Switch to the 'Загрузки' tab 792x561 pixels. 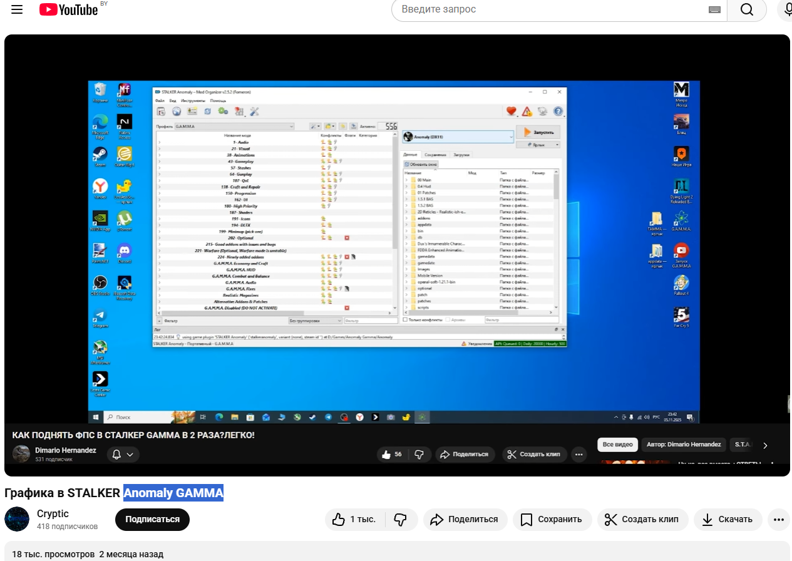tap(461, 154)
